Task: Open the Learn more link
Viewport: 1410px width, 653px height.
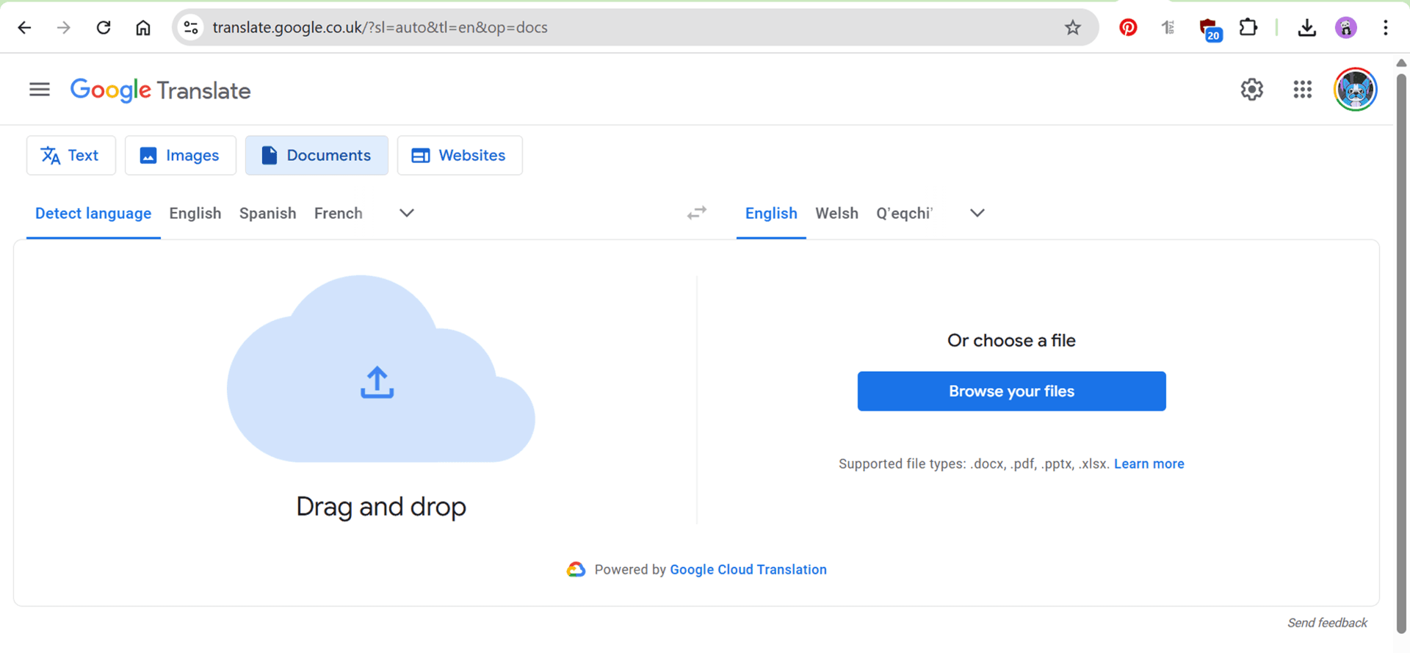Action: point(1149,463)
